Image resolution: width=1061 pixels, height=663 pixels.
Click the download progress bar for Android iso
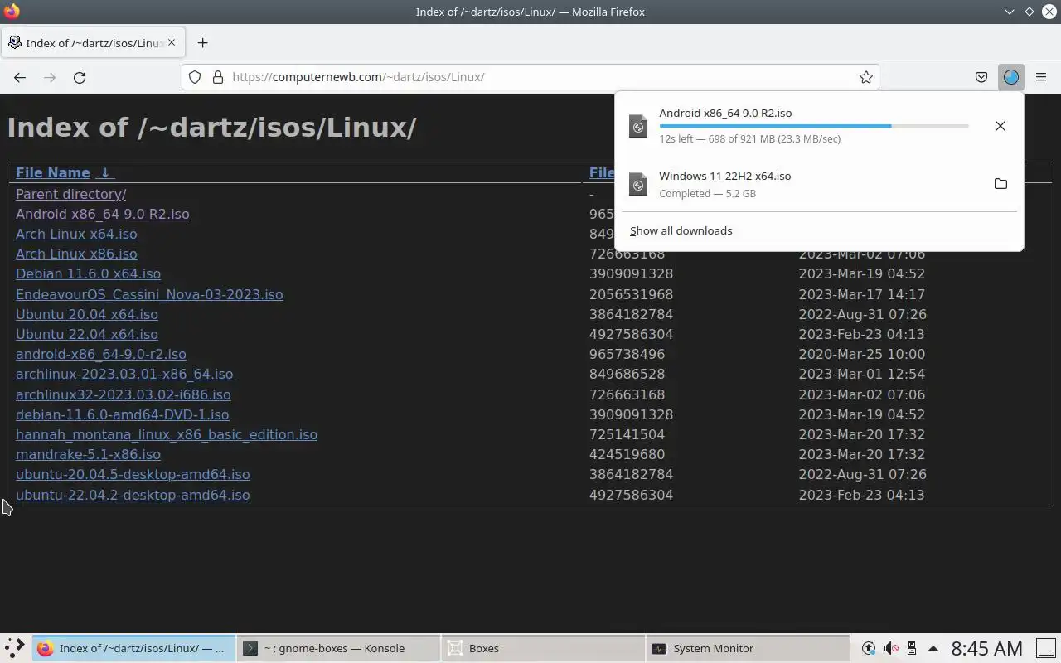click(x=813, y=126)
